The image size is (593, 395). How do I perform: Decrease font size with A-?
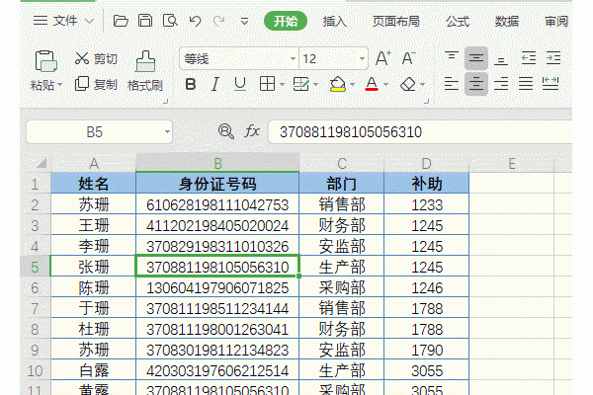(408, 58)
